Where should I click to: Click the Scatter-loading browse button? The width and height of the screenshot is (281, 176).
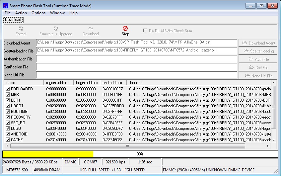point(258,51)
